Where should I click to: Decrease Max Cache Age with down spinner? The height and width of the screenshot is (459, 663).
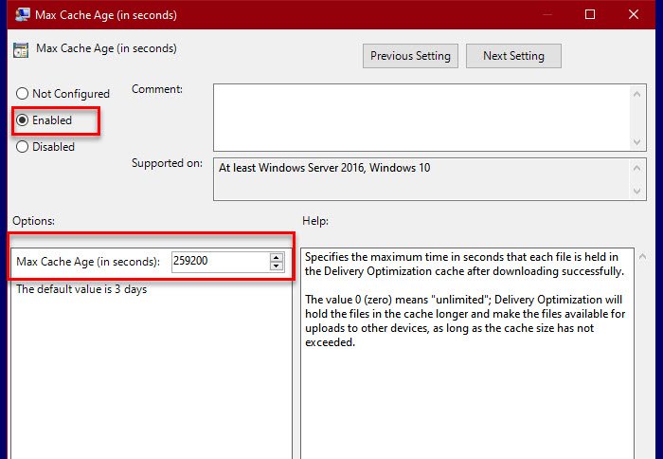tap(277, 266)
